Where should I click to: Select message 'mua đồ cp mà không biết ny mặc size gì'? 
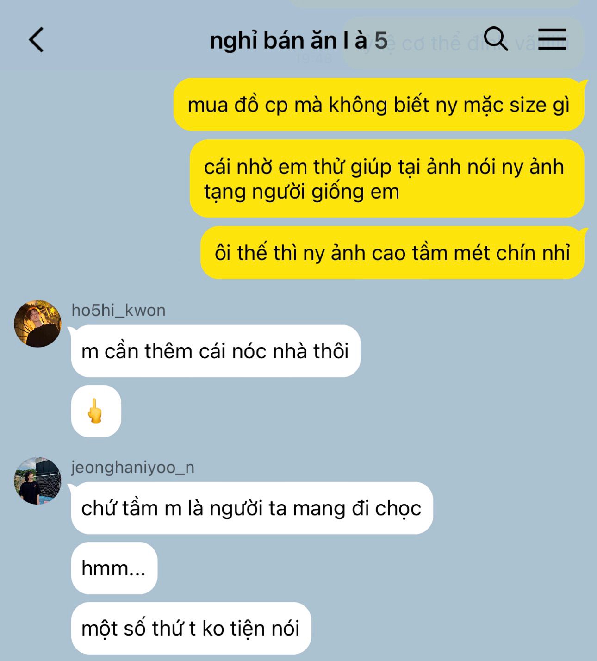pyautogui.click(x=379, y=105)
